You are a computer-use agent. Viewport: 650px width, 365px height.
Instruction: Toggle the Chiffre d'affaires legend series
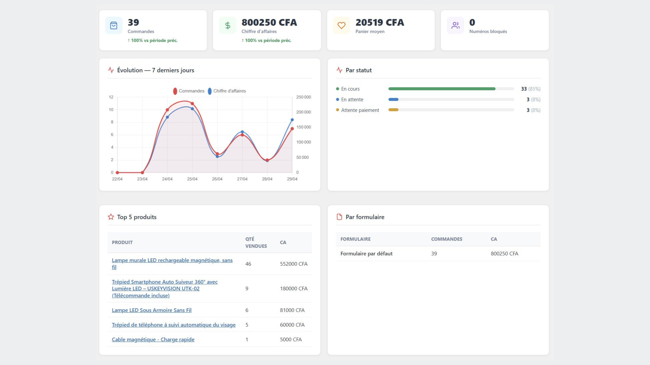[x=227, y=91]
